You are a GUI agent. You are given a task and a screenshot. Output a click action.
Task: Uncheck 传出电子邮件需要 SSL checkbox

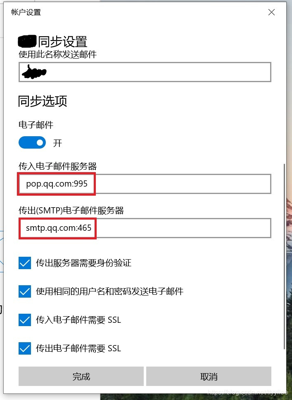[25, 348]
